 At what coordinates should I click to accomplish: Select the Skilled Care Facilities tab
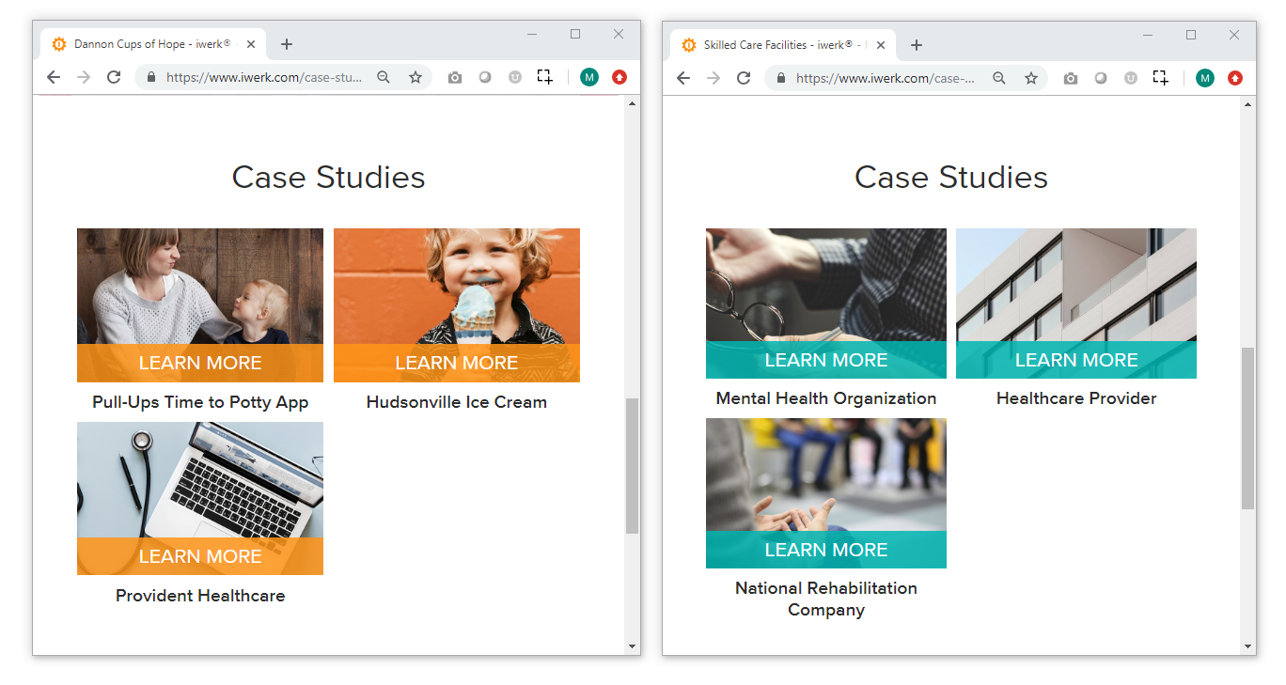tap(784, 44)
